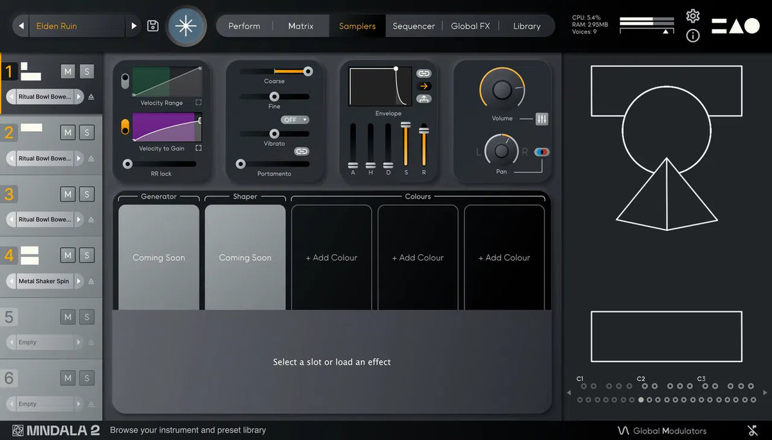
Task: Click the first Add Colour slot
Action: coord(331,257)
